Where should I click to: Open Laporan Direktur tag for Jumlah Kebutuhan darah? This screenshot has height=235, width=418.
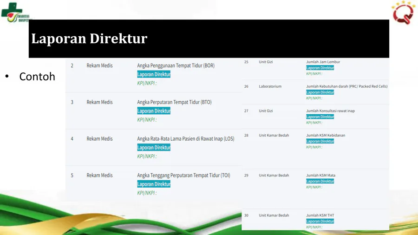320,92
